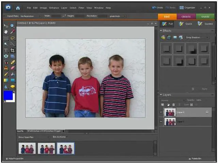Select the Type tool
Screen dimensions: 218x164
pyautogui.click(x=6, y=50)
